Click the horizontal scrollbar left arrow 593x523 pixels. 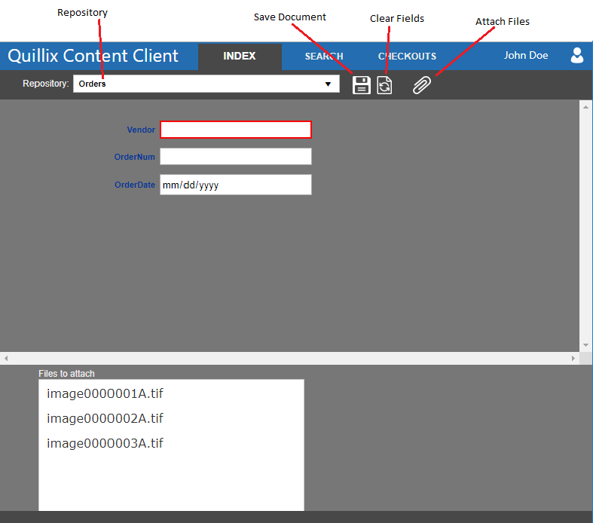pos(6,358)
